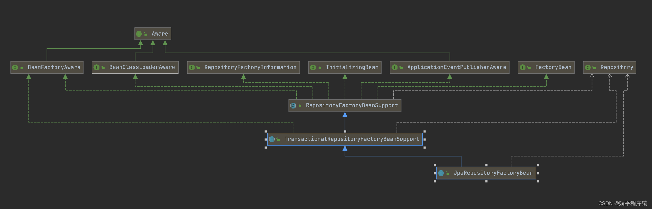
Task: Click the public visibility icon on Repository
Action: click(x=594, y=67)
